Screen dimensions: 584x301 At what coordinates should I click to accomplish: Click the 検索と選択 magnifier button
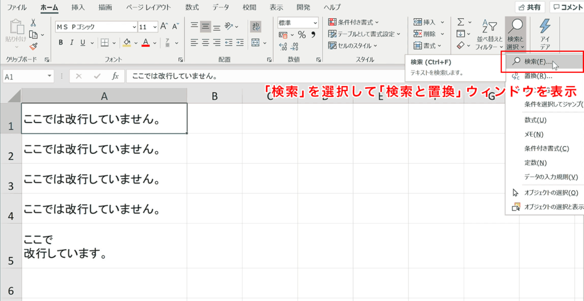pyautogui.click(x=516, y=34)
